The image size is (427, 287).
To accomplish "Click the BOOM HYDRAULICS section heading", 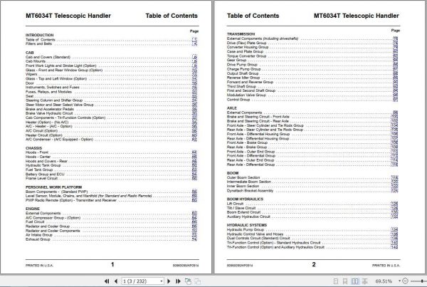I will point(245,199).
